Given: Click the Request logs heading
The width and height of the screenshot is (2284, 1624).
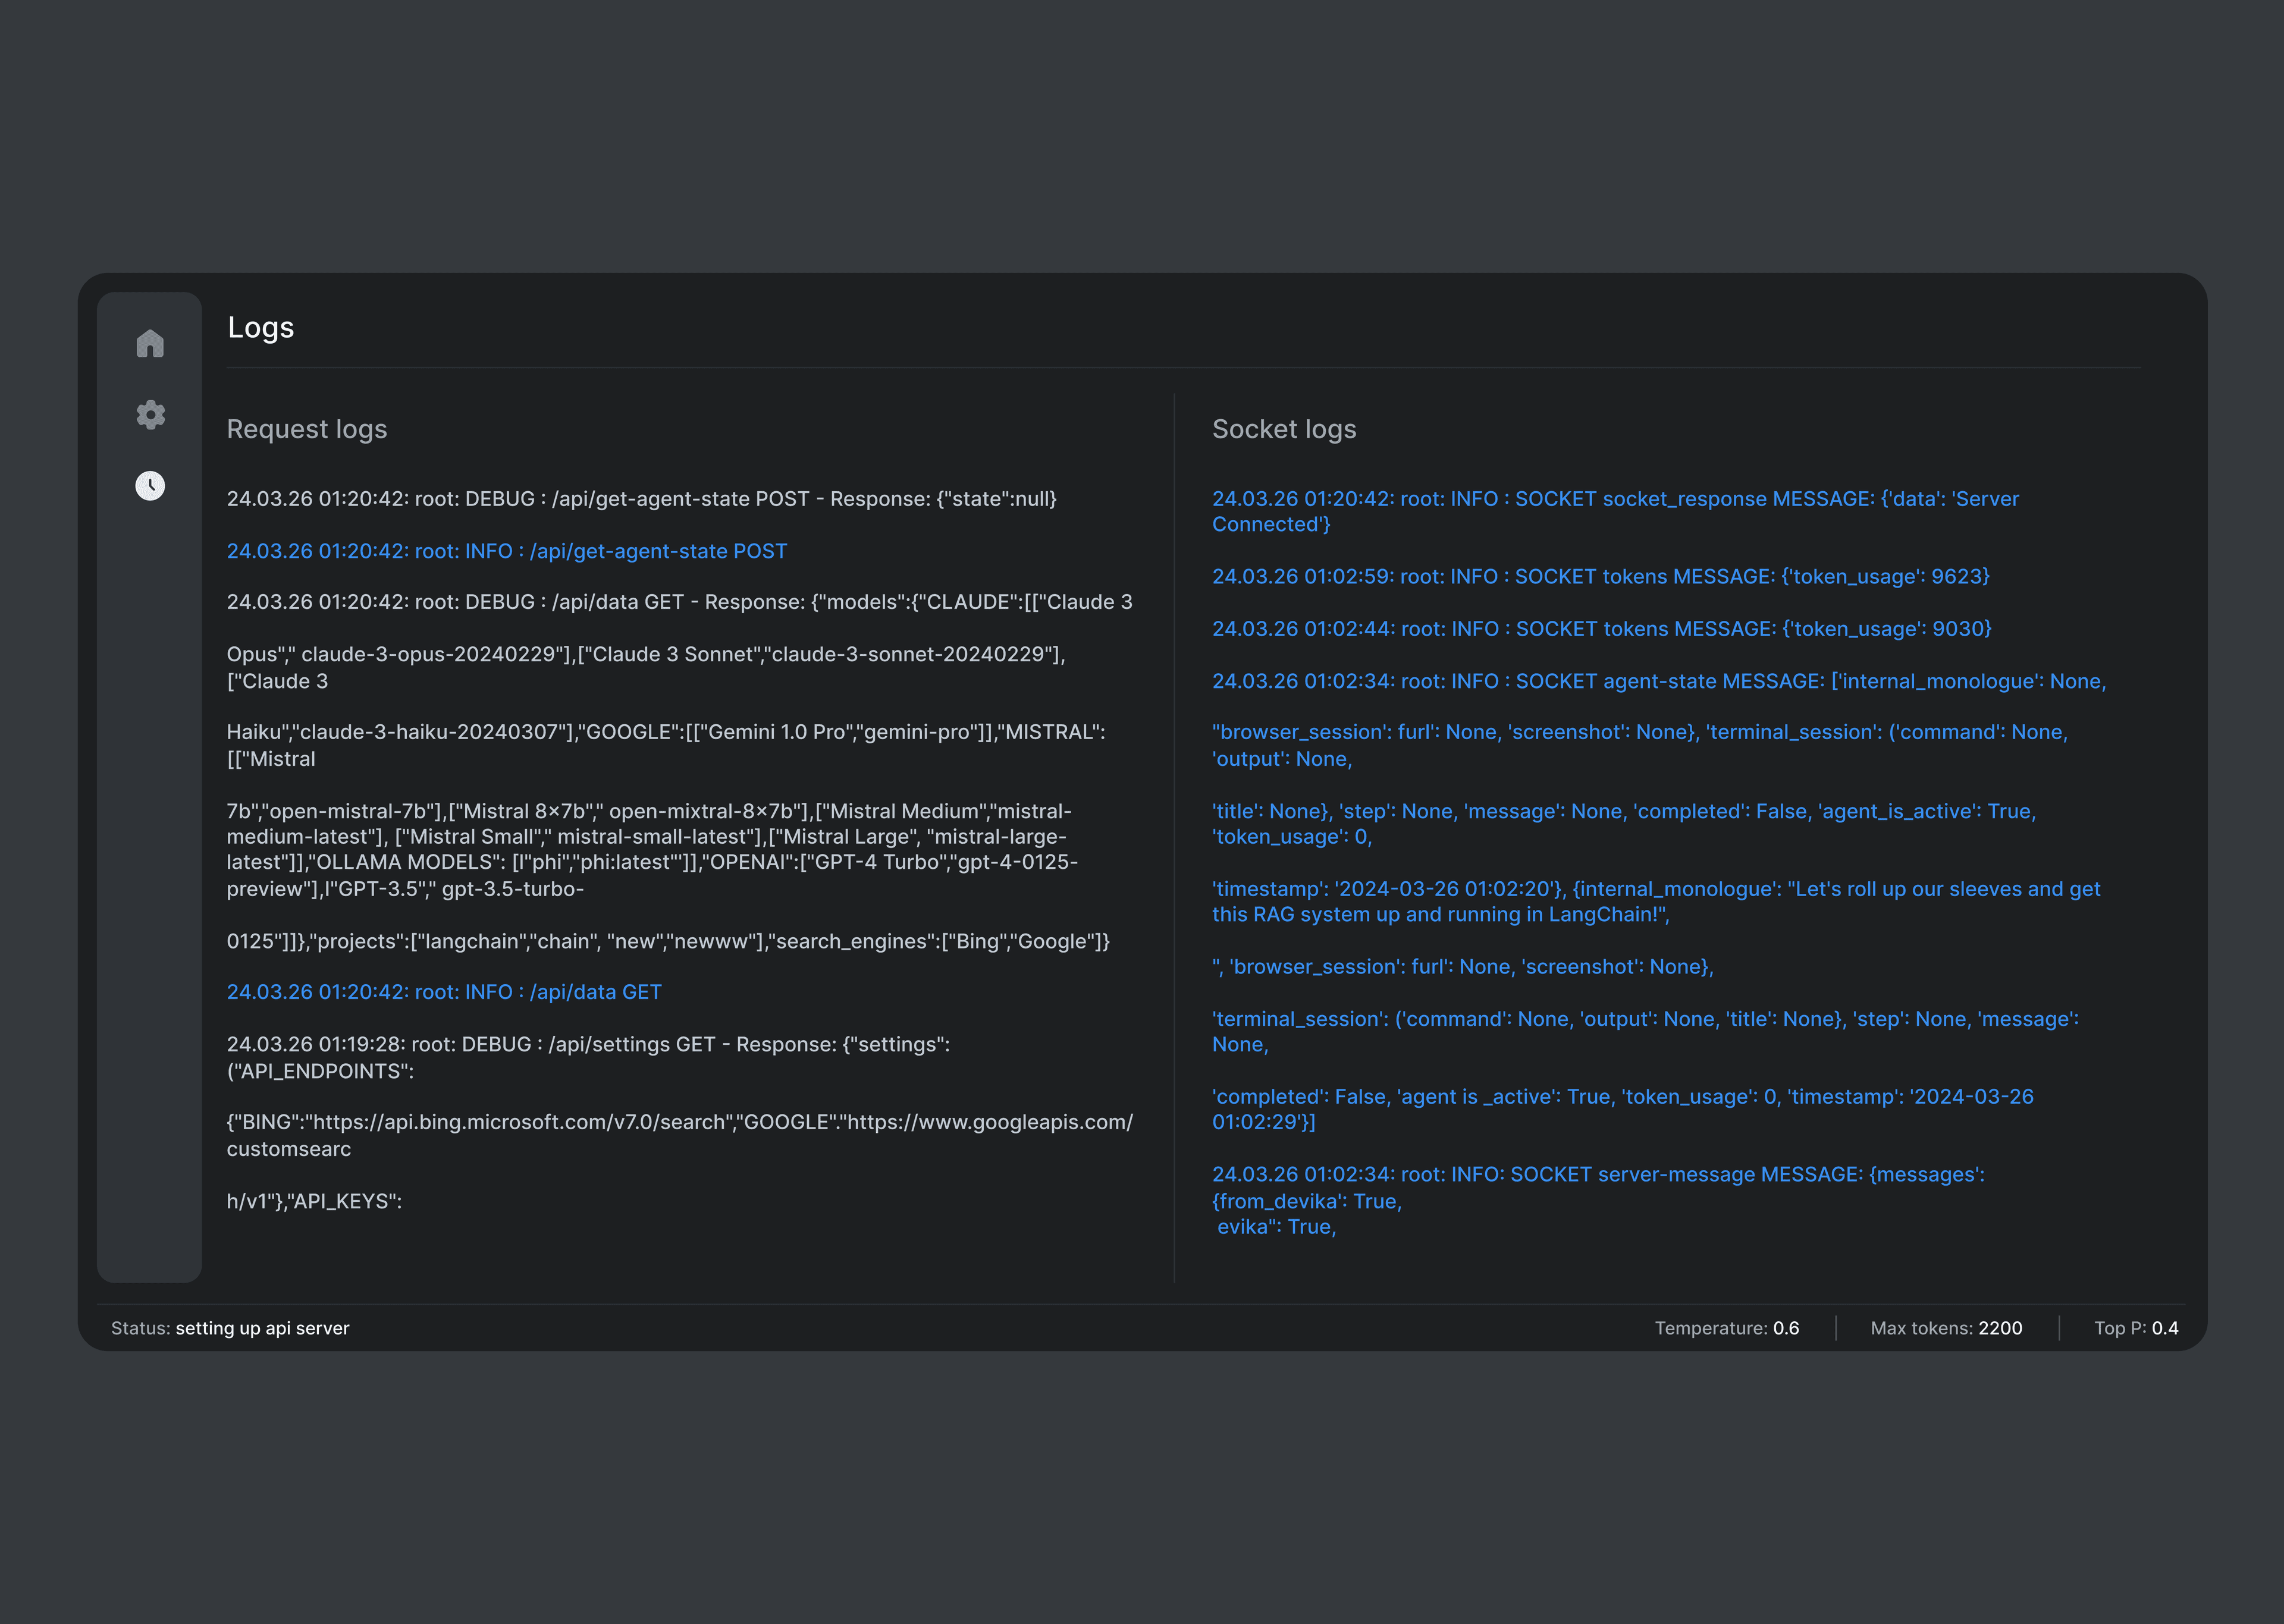Looking at the screenshot, I should (x=306, y=429).
